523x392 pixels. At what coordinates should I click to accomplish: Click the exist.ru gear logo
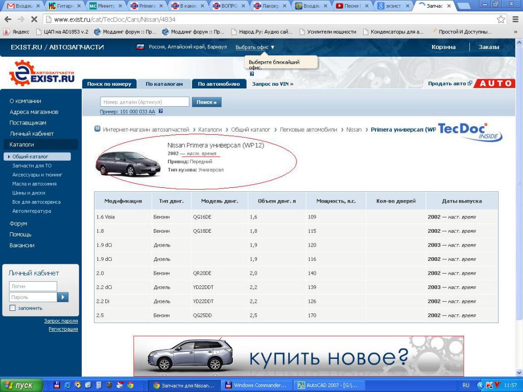(42, 73)
